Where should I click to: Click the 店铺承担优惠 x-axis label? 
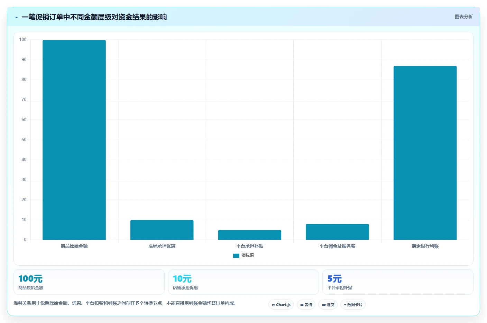point(162,246)
